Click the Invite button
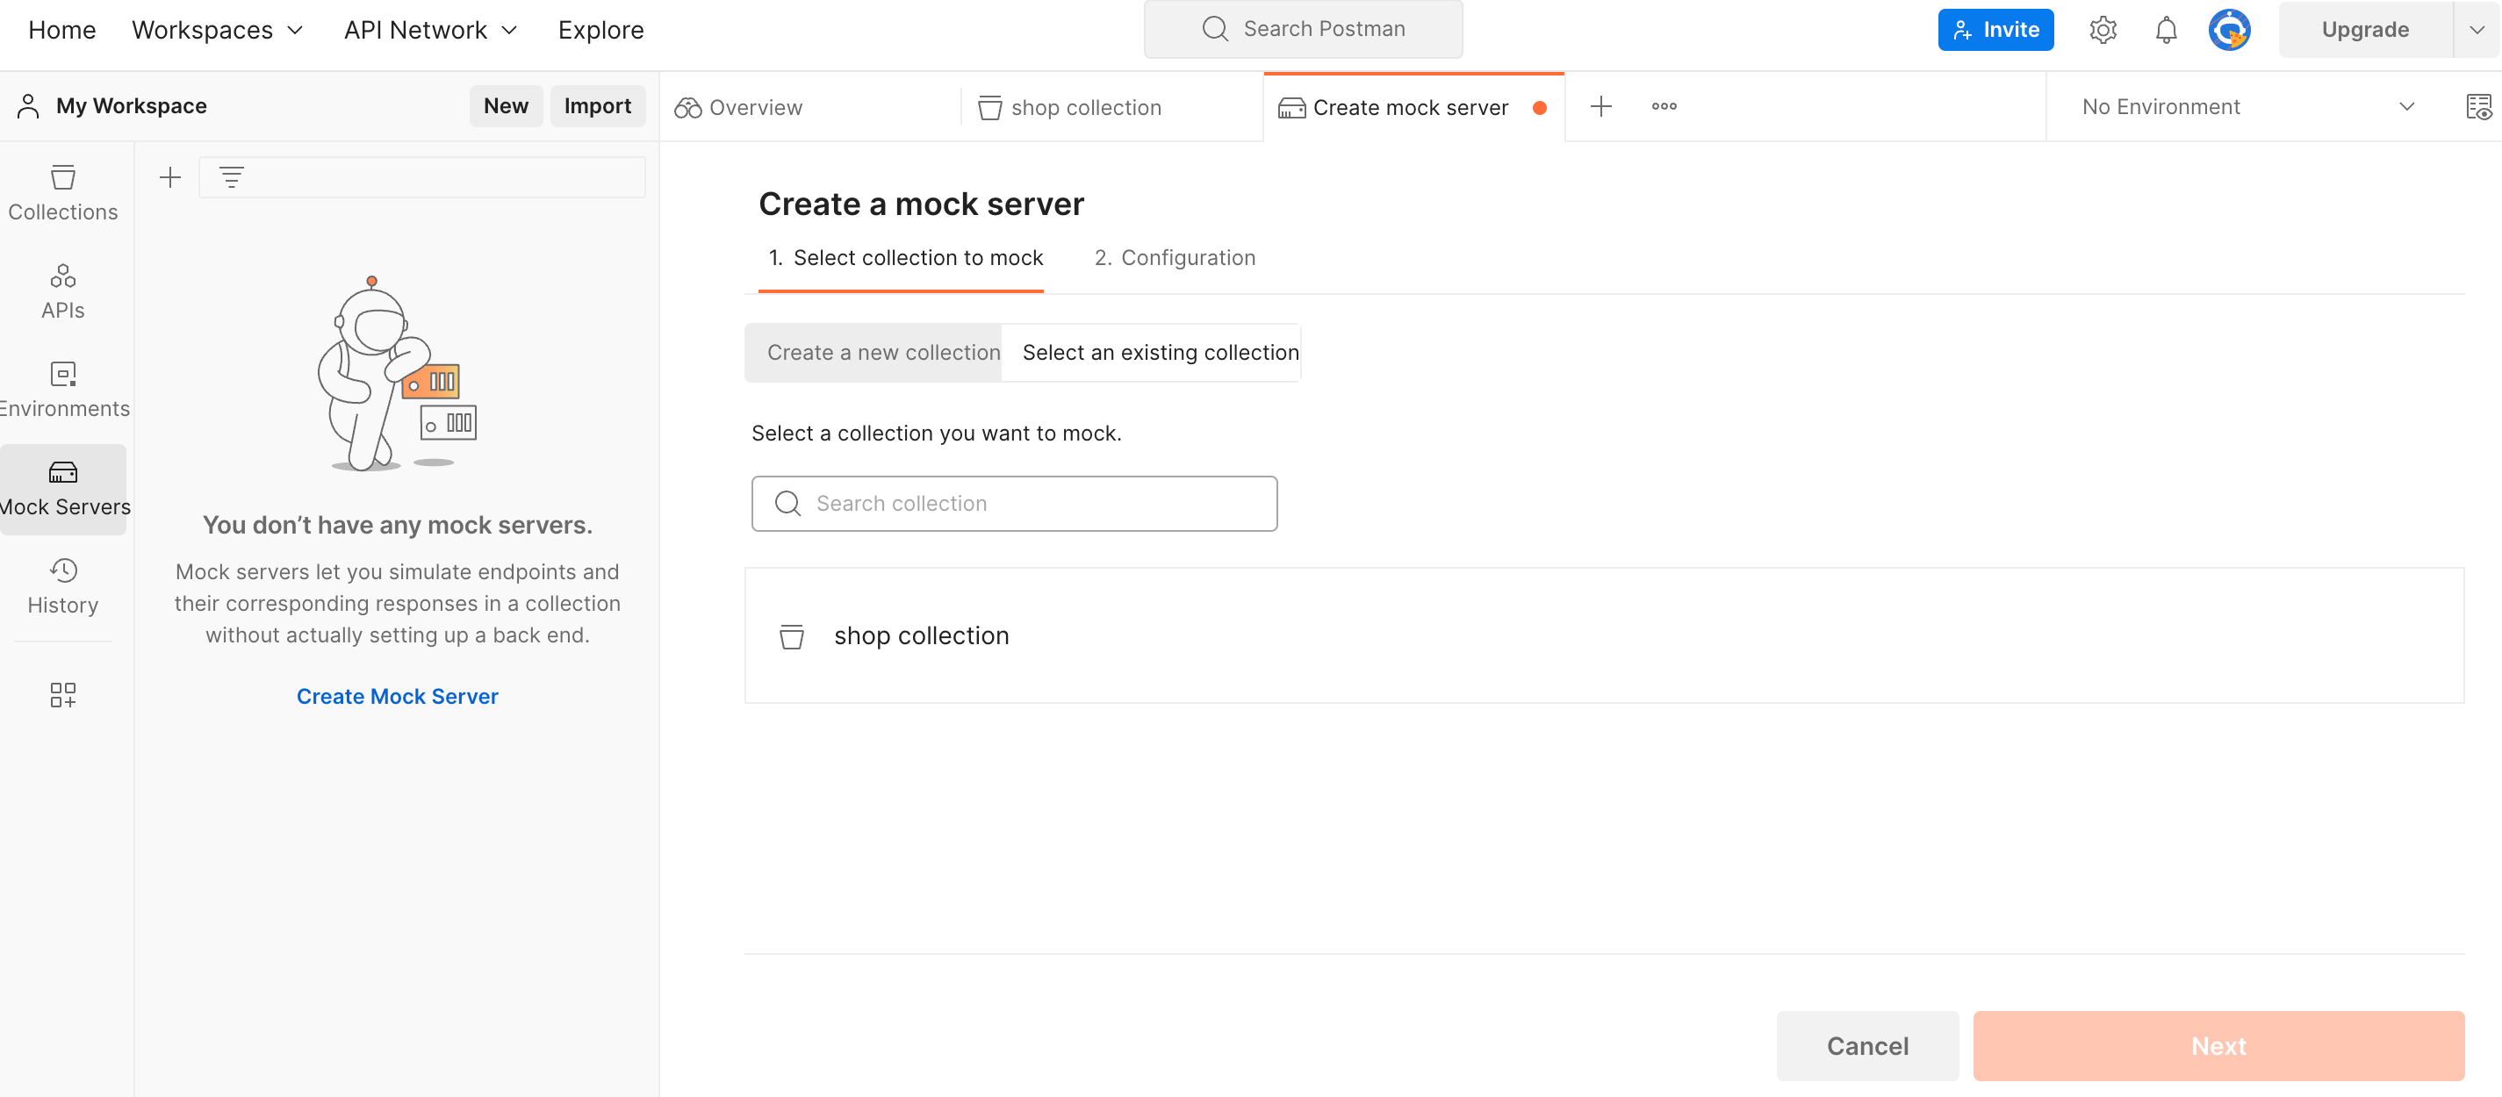The height and width of the screenshot is (1097, 2502). click(x=1995, y=29)
